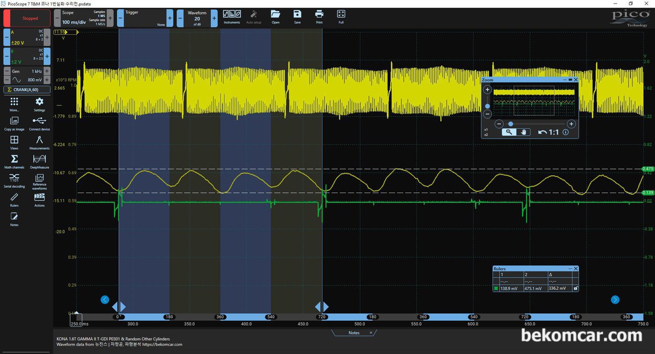
Task: Open the Views layout tool
Action: click(x=14, y=143)
